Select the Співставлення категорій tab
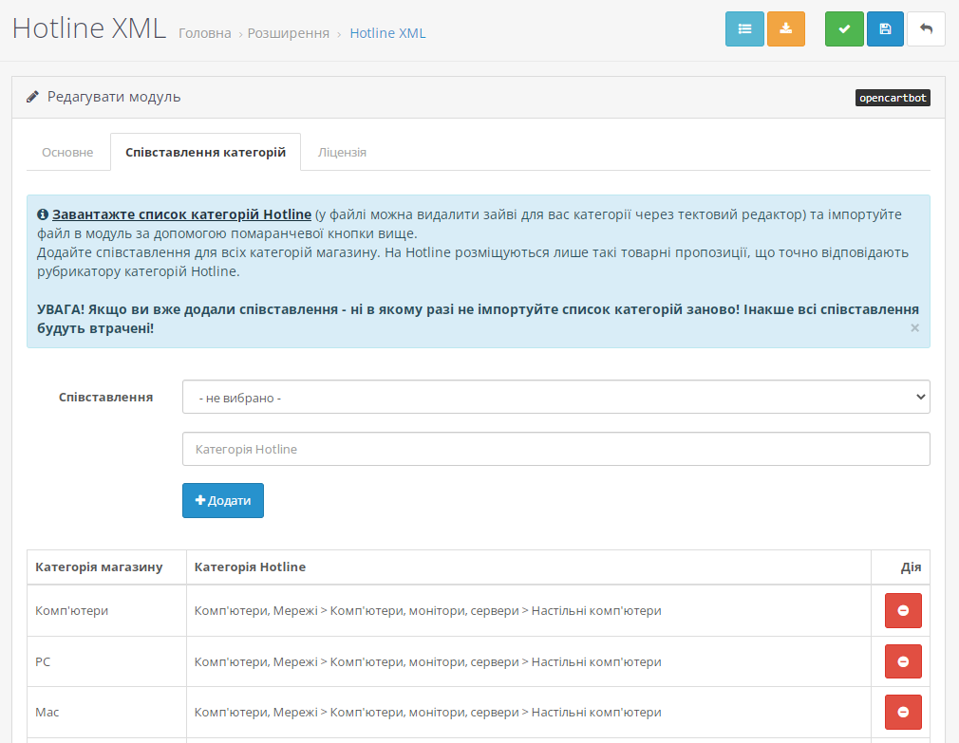 tap(205, 152)
